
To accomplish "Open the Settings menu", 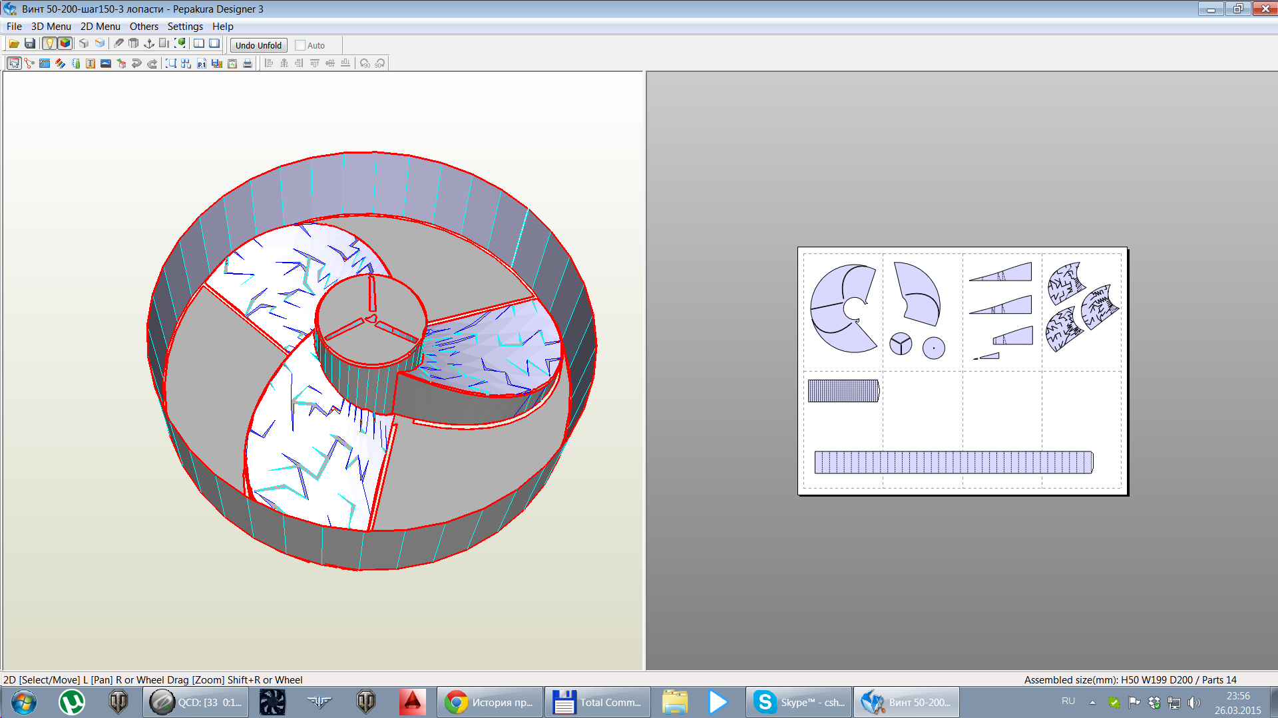I will point(185,27).
